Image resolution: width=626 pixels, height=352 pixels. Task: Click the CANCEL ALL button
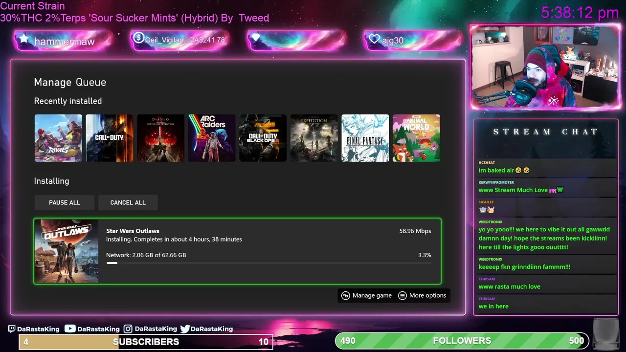coord(128,202)
